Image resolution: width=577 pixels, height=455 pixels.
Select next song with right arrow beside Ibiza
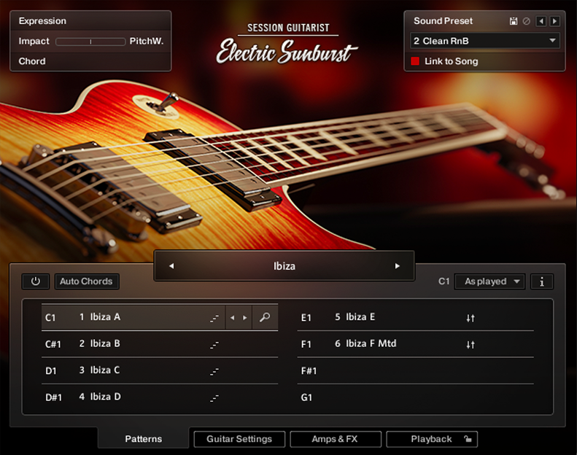click(397, 266)
